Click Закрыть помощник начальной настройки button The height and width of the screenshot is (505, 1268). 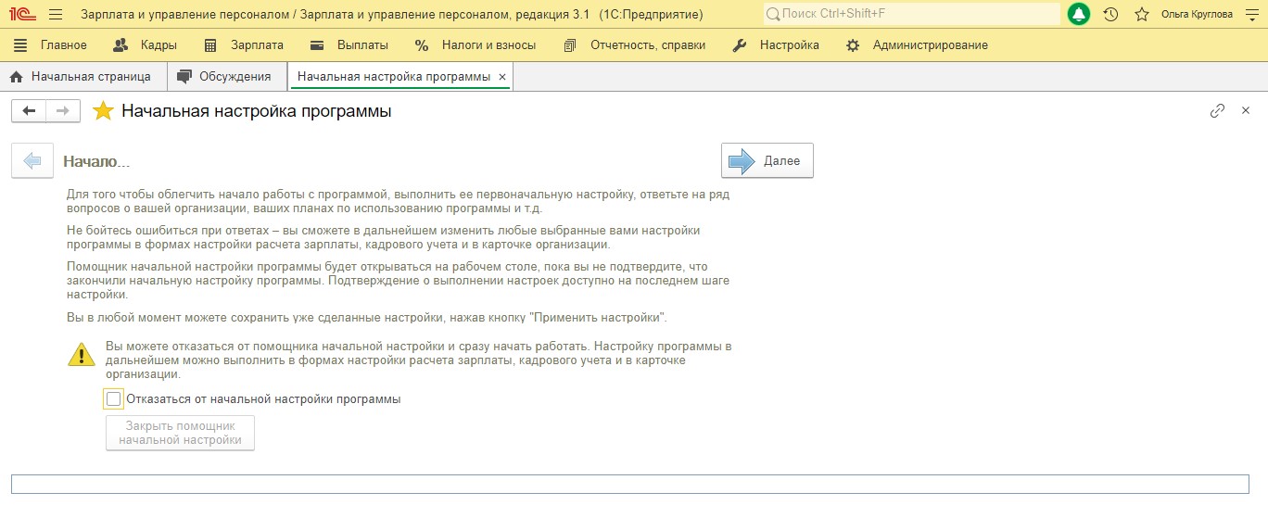point(181,433)
